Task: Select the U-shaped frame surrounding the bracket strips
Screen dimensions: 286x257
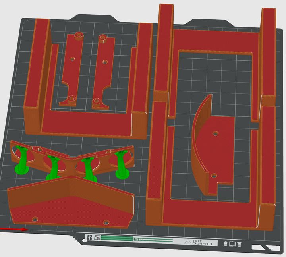Action: 86,122
